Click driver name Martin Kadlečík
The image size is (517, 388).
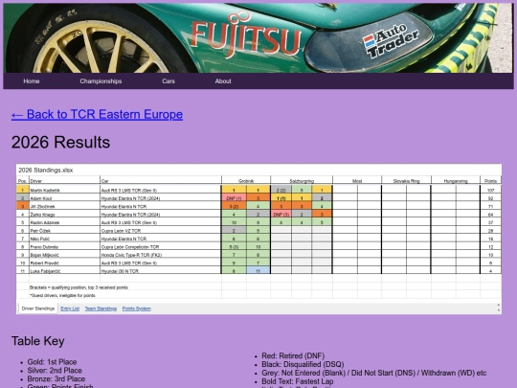[x=45, y=191]
